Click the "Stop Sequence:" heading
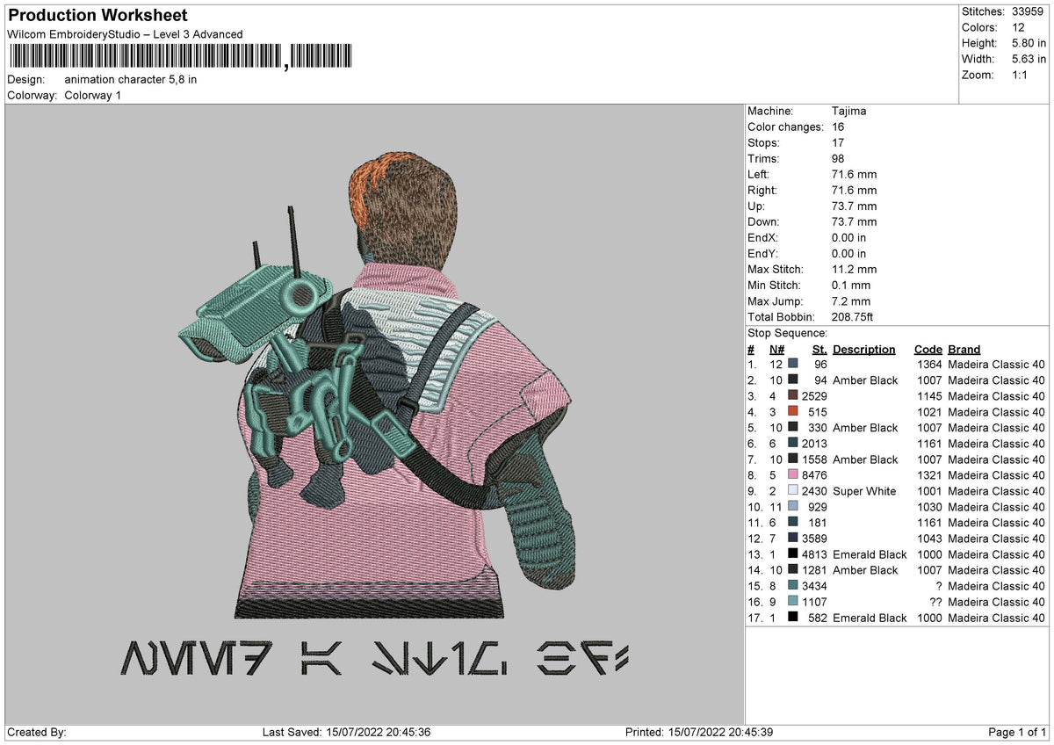The image size is (1054, 745). tap(787, 333)
